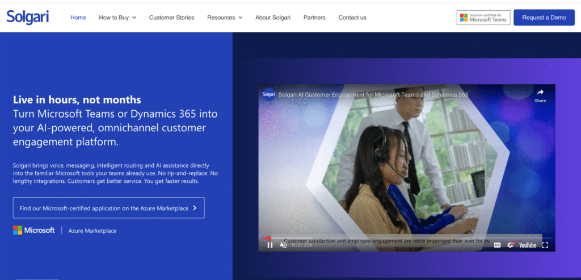Image resolution: width=581 pixels, height=280 pixels.
Task: Click the Solgari logo in header
Action: click(28, 17)
